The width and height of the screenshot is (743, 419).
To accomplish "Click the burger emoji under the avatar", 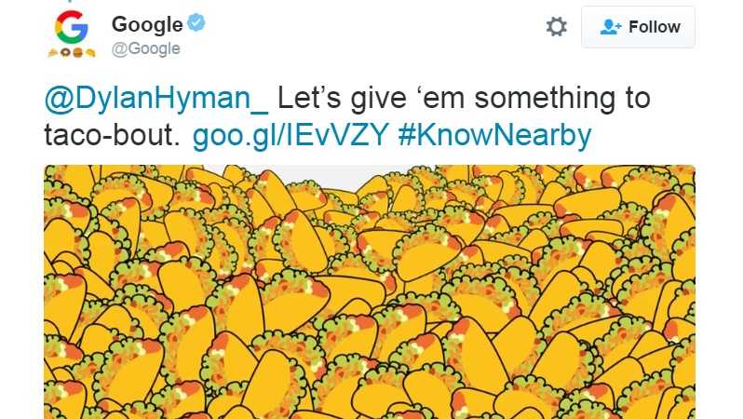I will pos(77,53).
